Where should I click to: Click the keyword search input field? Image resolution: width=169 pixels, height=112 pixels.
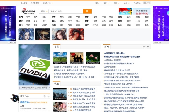point(66,11)
